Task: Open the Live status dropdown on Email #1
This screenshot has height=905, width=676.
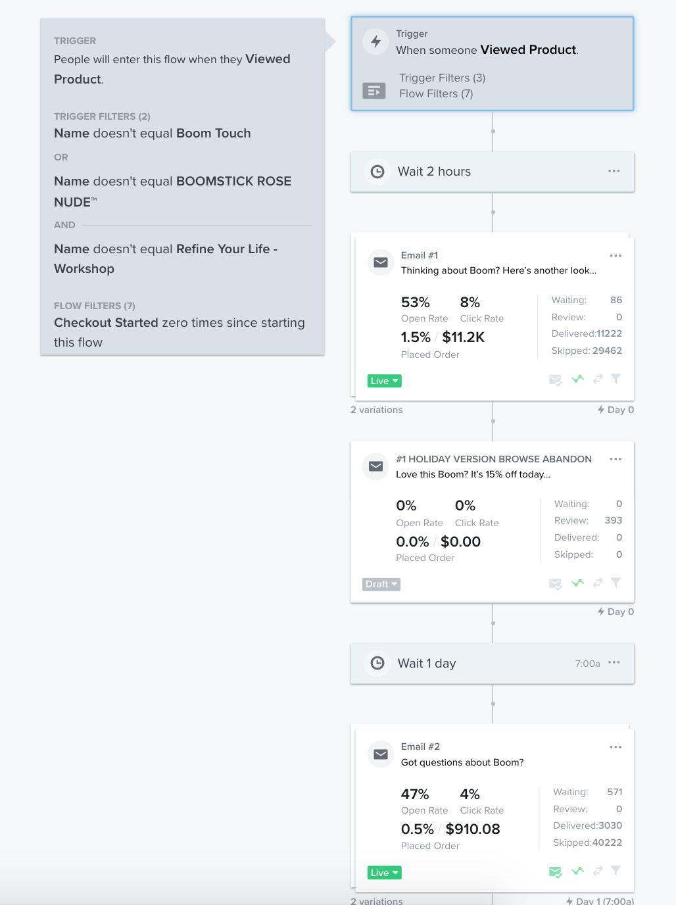Action: coord(384,381)
